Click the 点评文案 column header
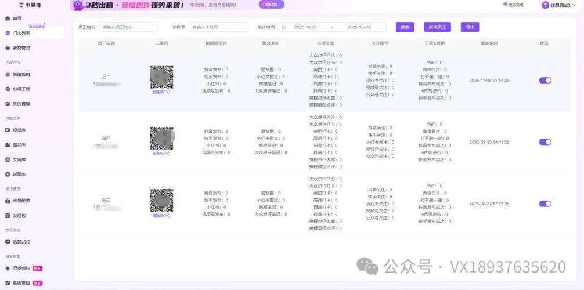Viewport: 584px width, 290px height. click(x=325, y=43)
